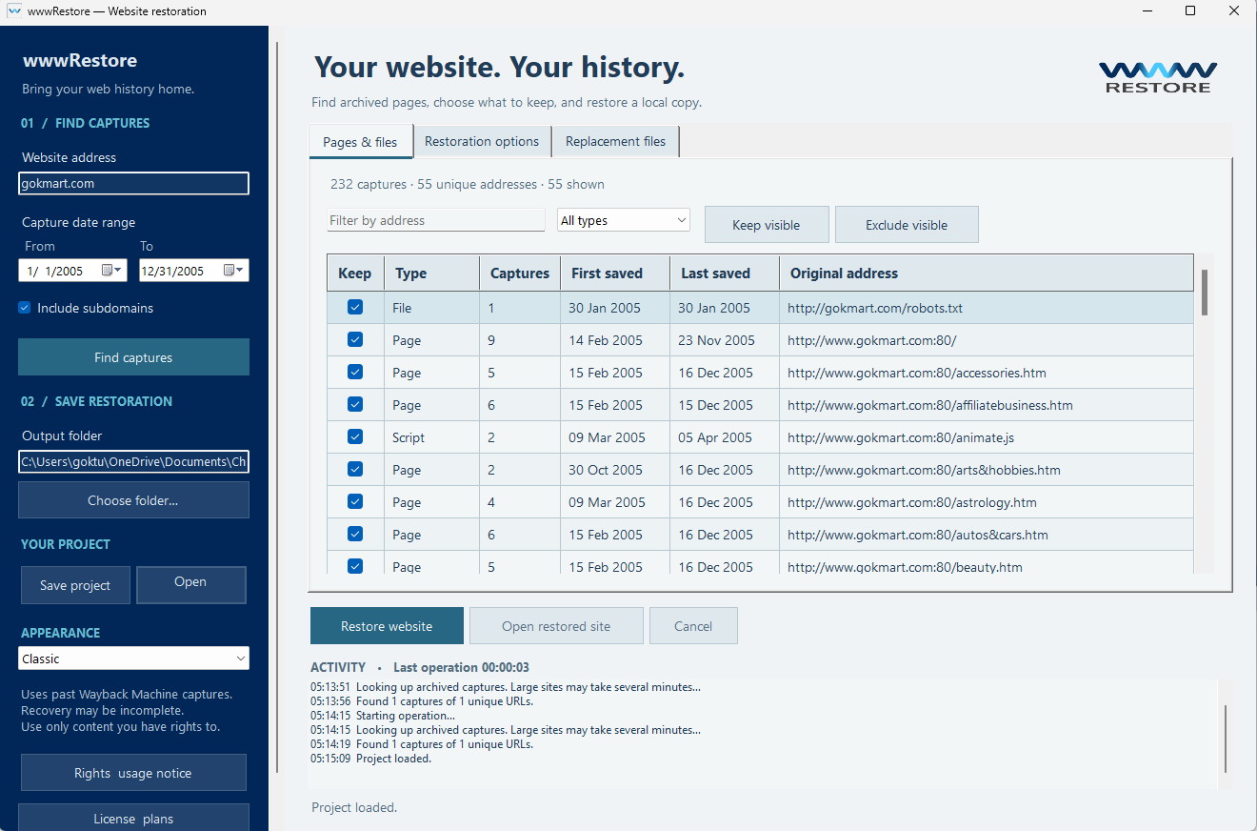This screenshot has width=1257, height=831.
Task: Toggle the Include subdomains checkbox
Action: point(25,308)
